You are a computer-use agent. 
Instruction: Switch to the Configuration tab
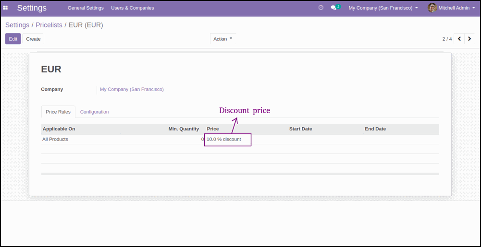point(95,112)
